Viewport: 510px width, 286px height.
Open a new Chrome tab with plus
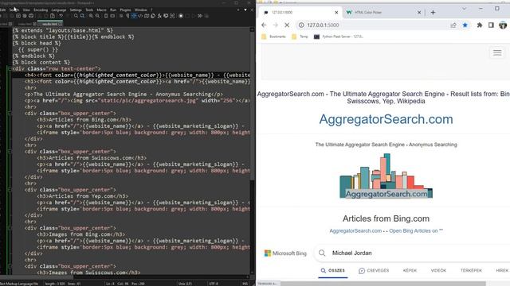click(433, 13)
